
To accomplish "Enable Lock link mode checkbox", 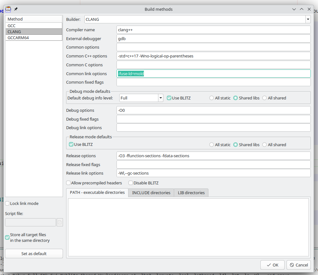I will 7,204.
